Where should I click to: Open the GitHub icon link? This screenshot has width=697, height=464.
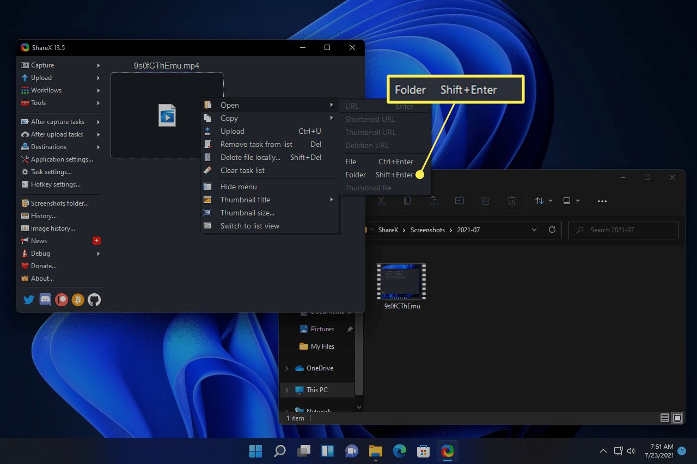[94, 300]
